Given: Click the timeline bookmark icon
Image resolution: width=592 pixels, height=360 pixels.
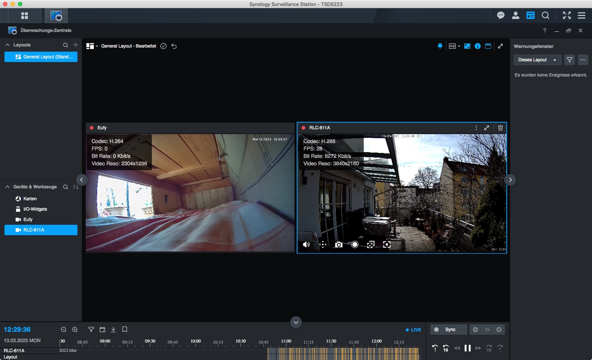Looking at the screenshot, I should tap(125, 330).
